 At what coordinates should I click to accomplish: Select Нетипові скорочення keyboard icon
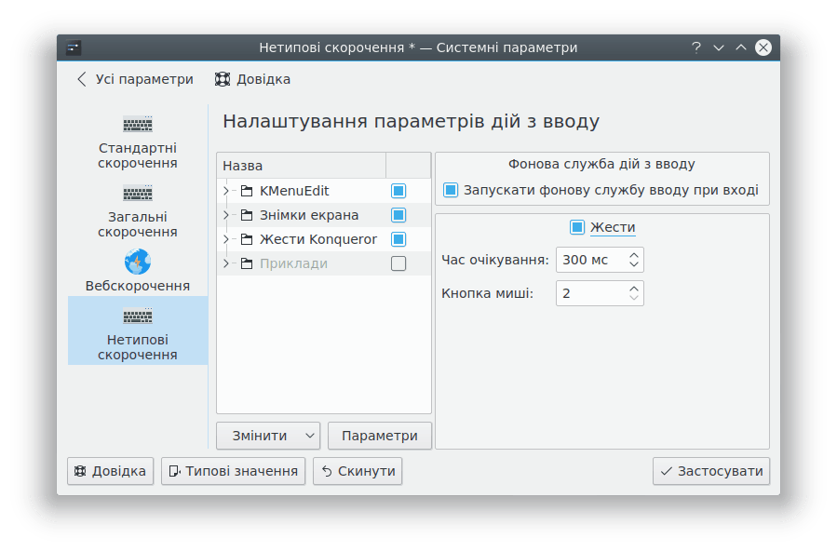[138, 316]
